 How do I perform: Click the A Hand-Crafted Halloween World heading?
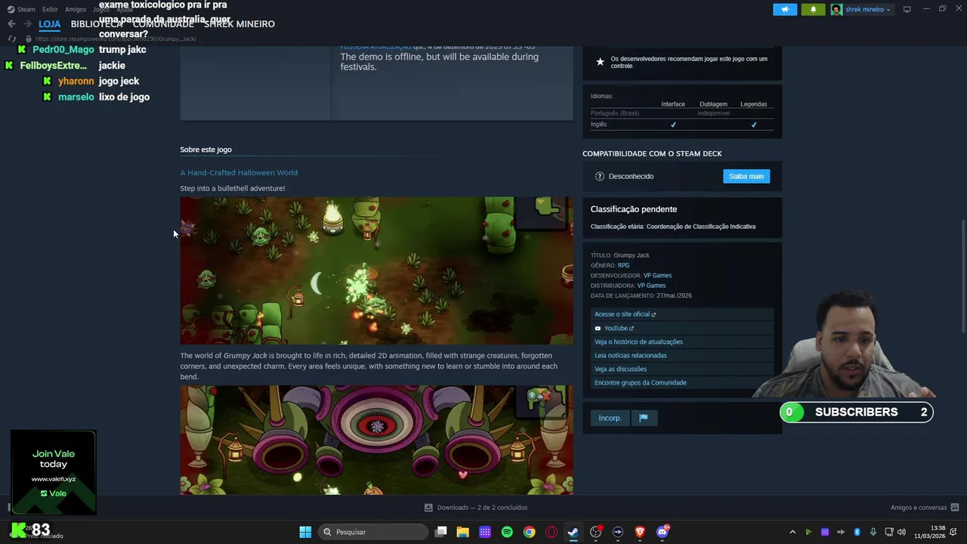click(x=239, y=173)
